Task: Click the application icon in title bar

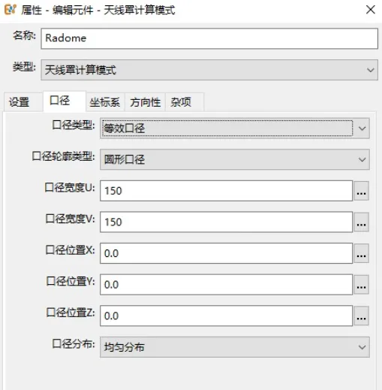Action: 10,10
